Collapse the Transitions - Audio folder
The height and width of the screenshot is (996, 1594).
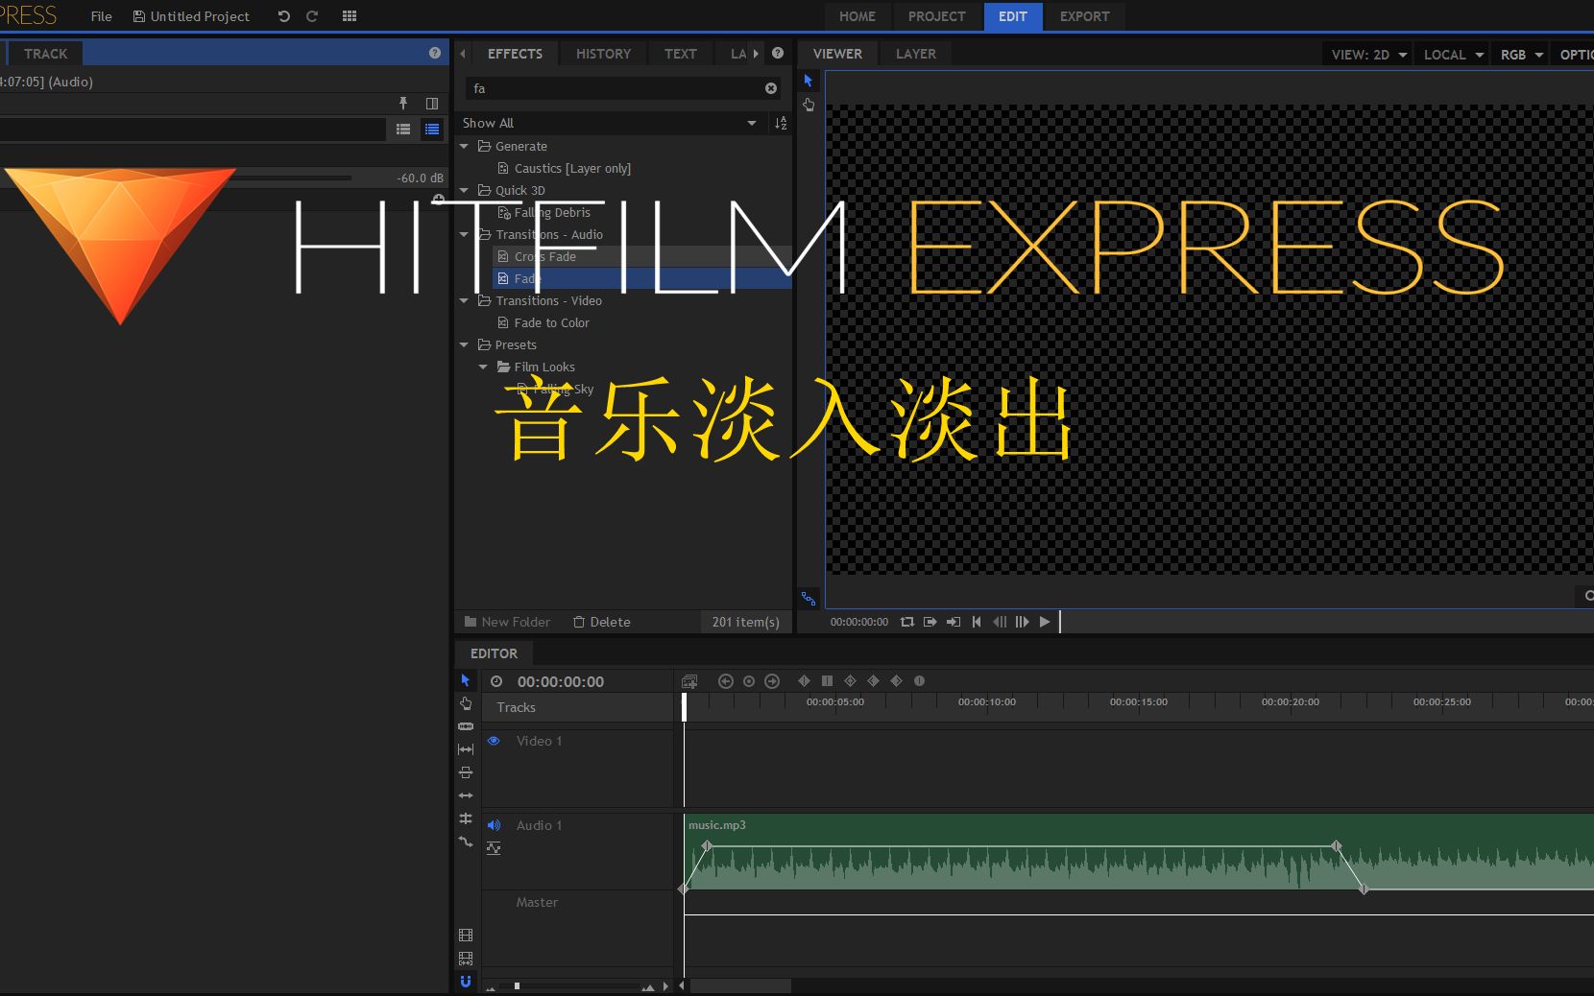tap(465, 234)
